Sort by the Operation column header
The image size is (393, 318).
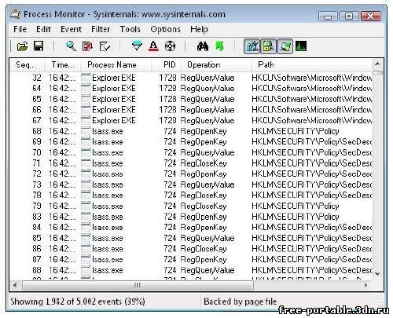coord(216,65)
